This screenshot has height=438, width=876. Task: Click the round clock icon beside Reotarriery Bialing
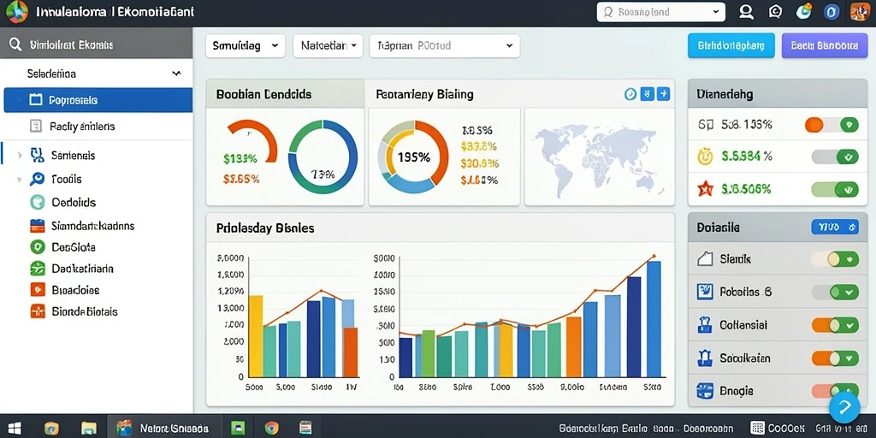click(x=630, y=94)
